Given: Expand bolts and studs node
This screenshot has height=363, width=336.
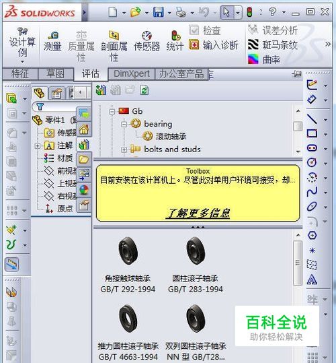Looking at the screenshot, I should (124, 150).
